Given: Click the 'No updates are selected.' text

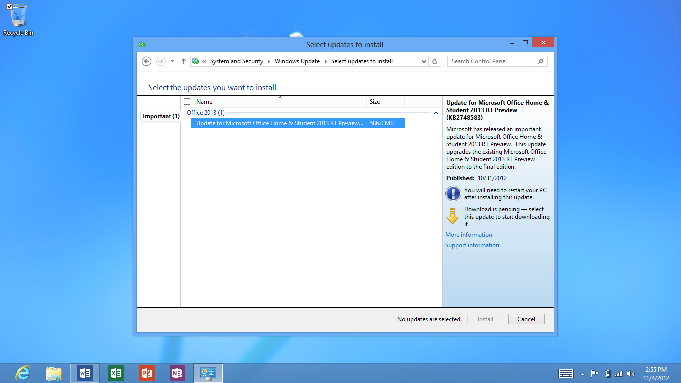Looking at the screenshot, I should pyautogui.click(x=429, y=319).
